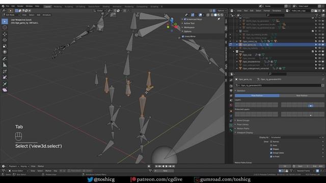Open Display As Octahedral dropdown
This screenshot has height=183, width=326.
295,137
